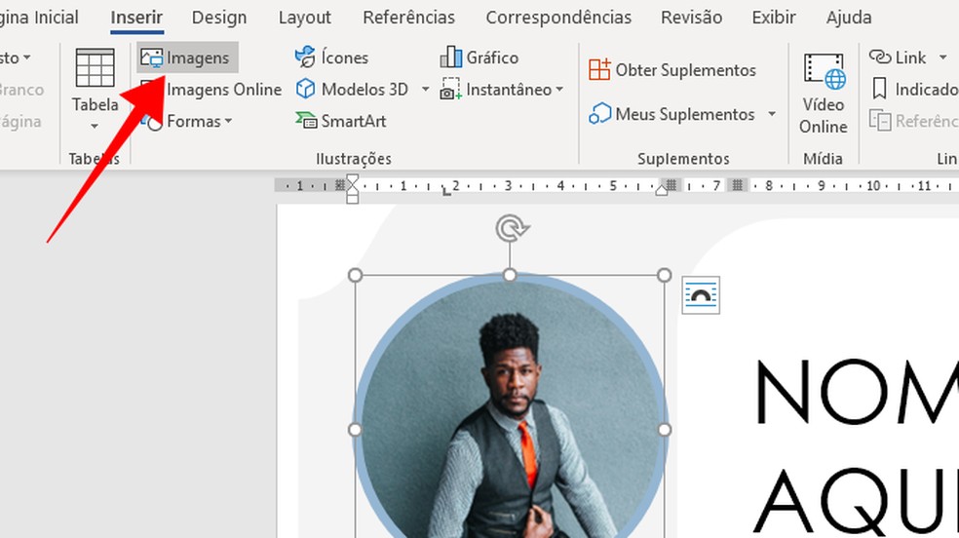The height and width of the screenshot is (538, 959).
Task: Go to the Revisão tab
Action: coord(691,18)
